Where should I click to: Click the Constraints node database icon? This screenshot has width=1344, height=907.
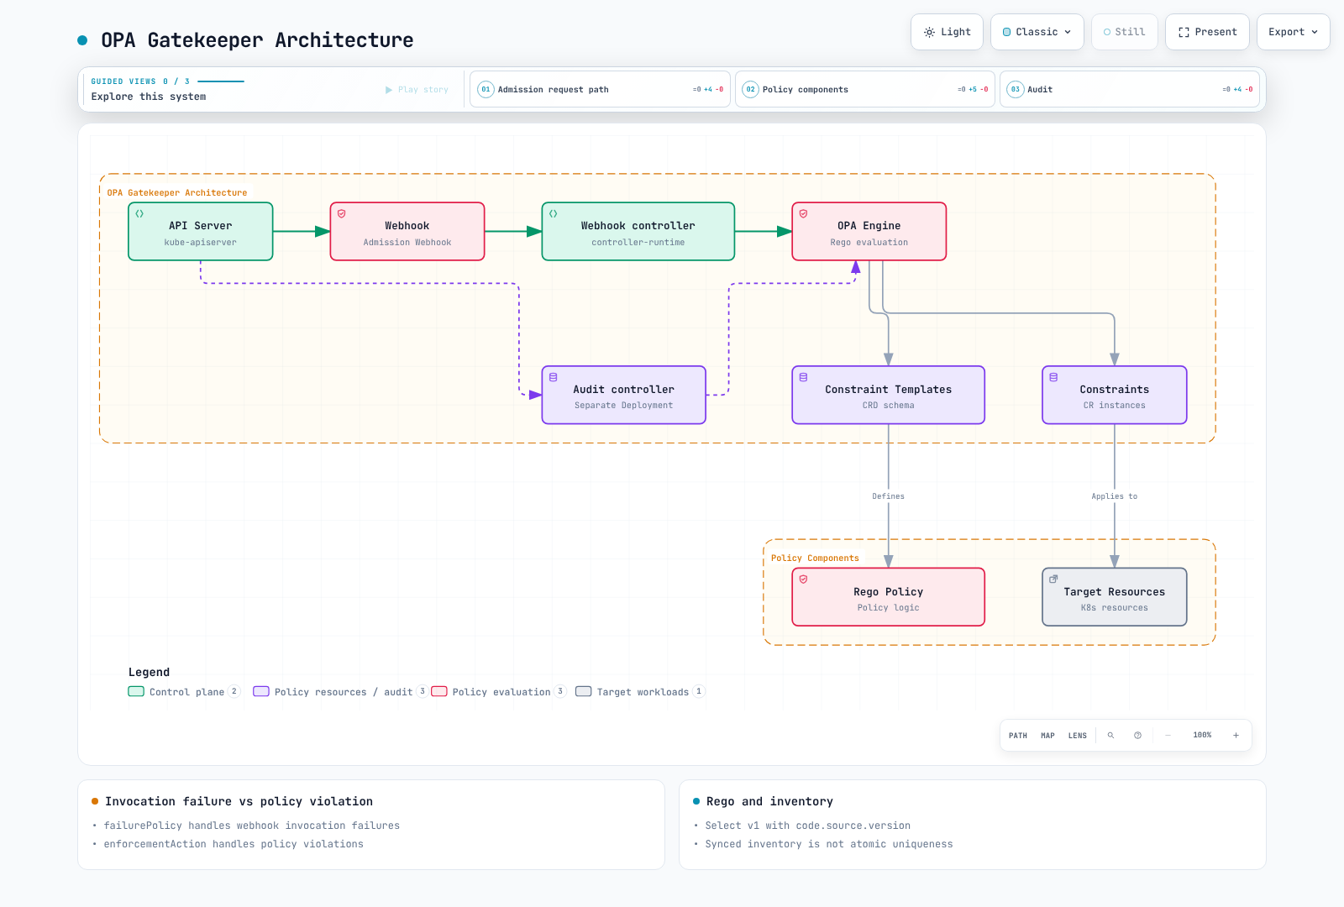point(1053,377)
